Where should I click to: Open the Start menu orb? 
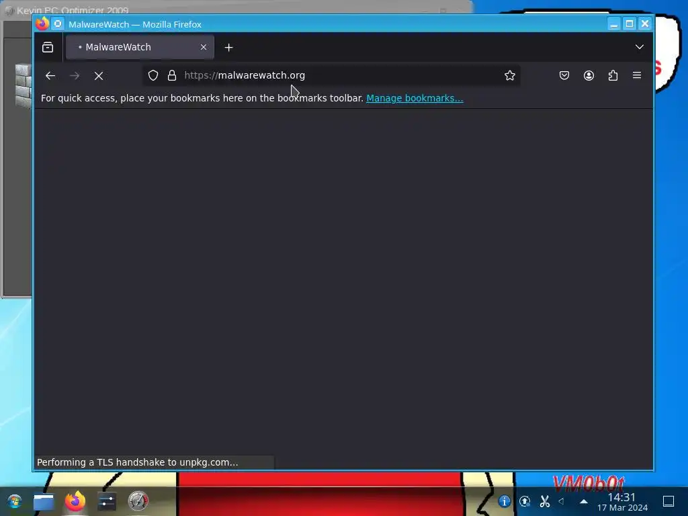15,501
